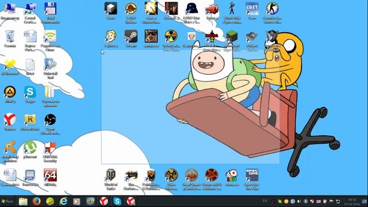Launch Duke Nukem shortcut

point(171,179)
